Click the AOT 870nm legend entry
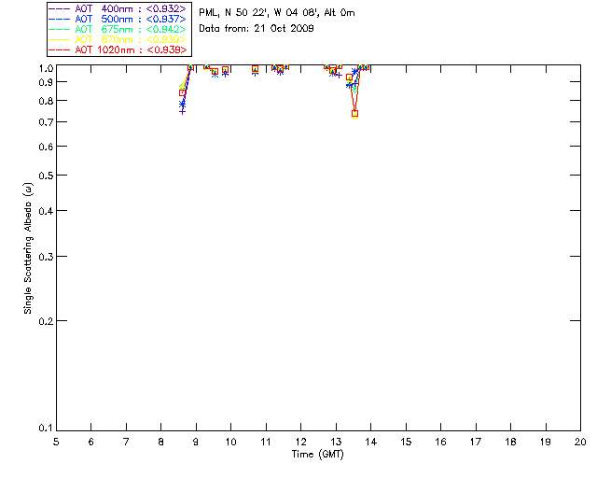This screenshot has height=478, width=597. [x=118, y=39]
